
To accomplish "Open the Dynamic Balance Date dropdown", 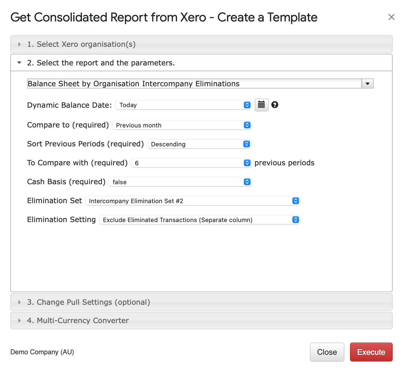I will pos(183,105).
